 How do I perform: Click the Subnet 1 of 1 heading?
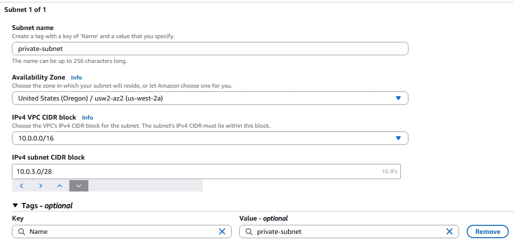25,10
